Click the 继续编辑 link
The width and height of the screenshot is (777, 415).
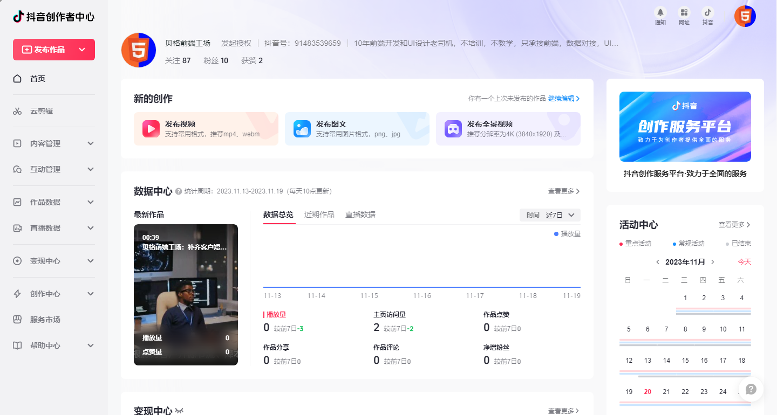tap(564, 99)
